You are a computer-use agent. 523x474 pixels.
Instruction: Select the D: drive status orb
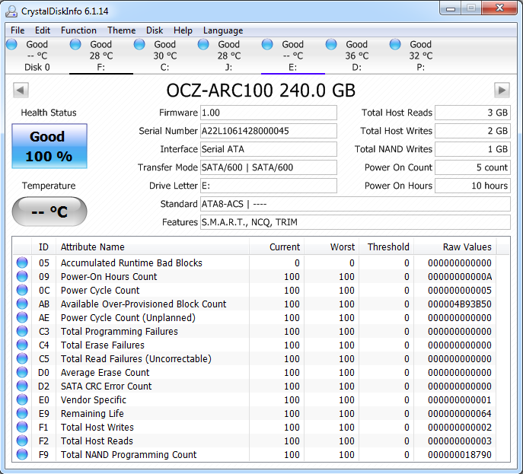tap(331, 45)
